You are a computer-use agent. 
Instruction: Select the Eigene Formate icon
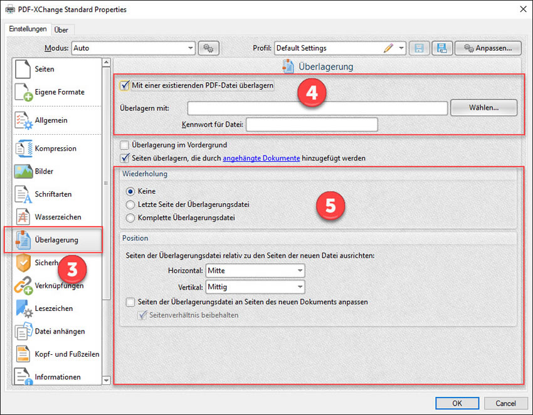[x=23, y=92]
